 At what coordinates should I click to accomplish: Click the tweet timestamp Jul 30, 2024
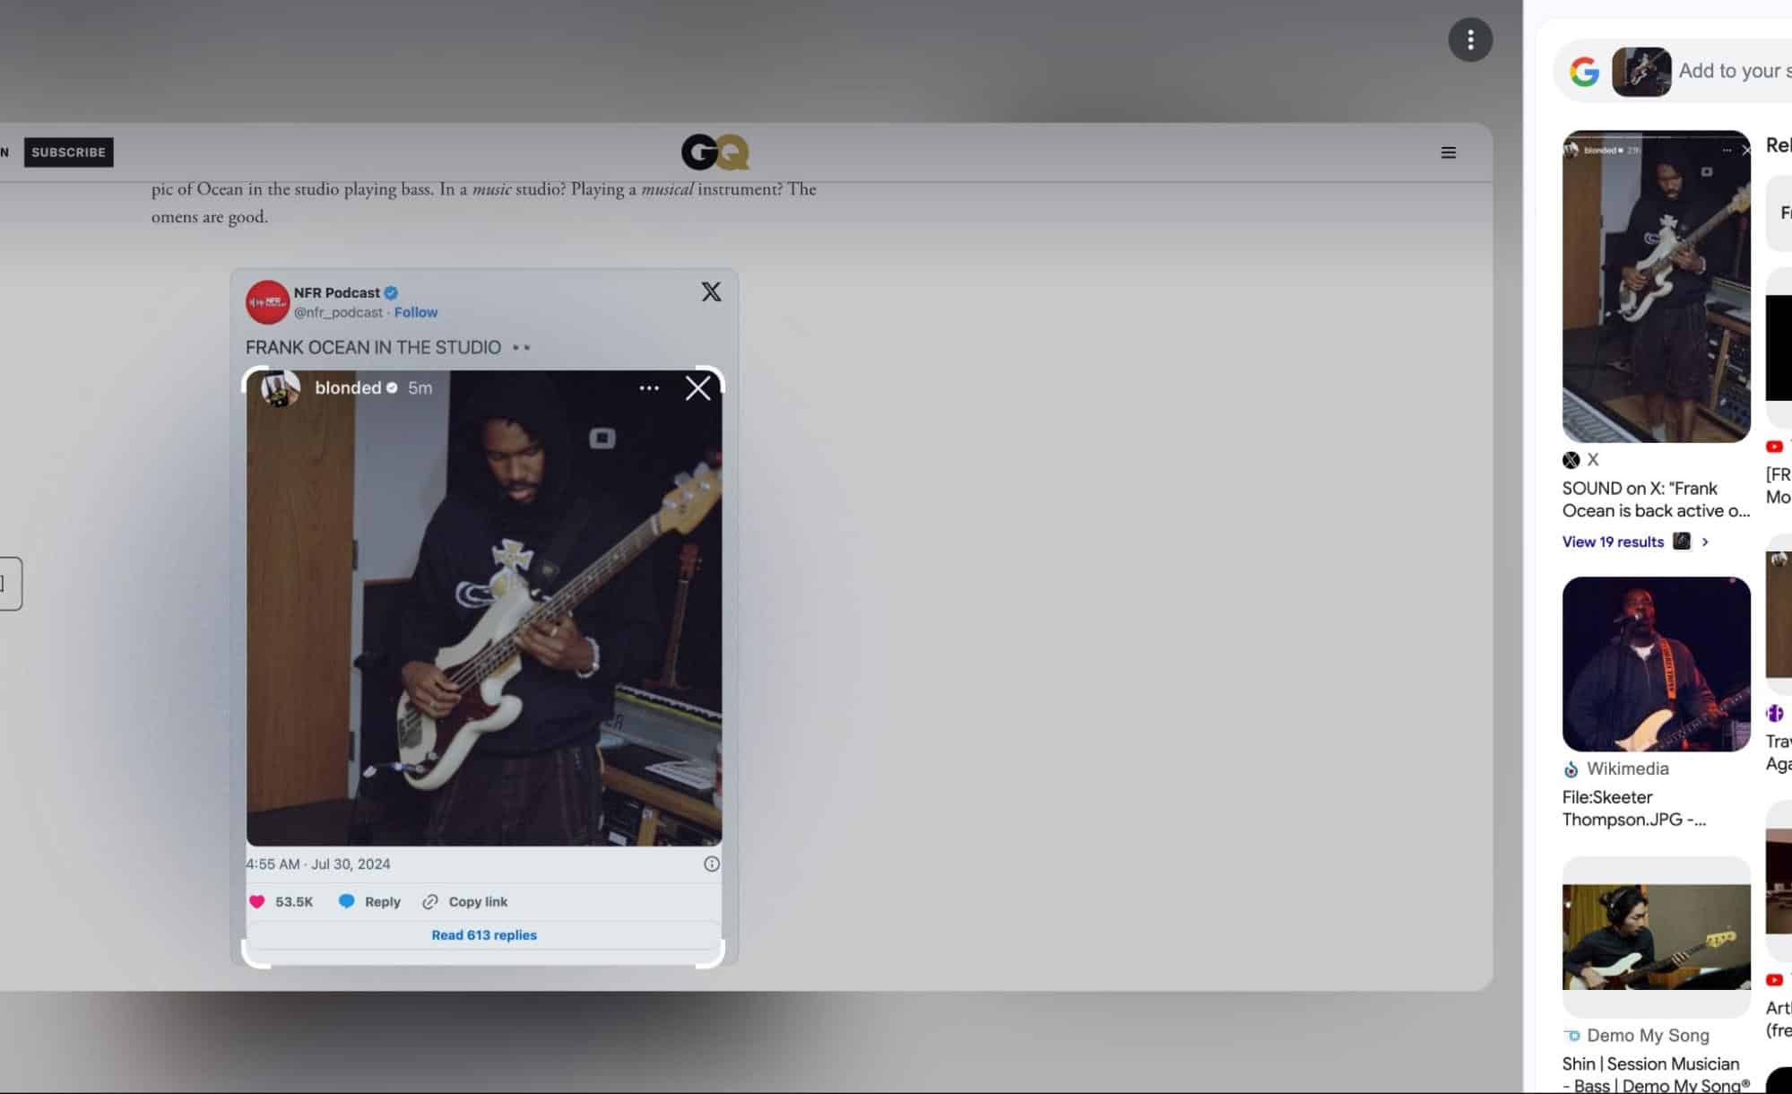(318, 864)
